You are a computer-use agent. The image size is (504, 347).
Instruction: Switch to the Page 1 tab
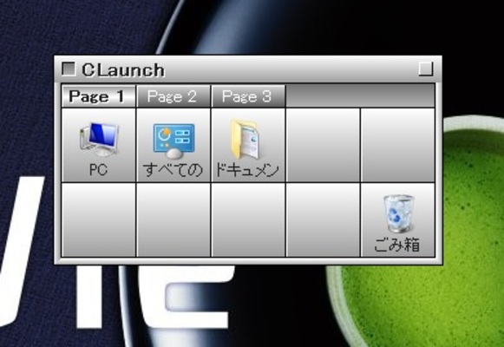pos(98,96)
